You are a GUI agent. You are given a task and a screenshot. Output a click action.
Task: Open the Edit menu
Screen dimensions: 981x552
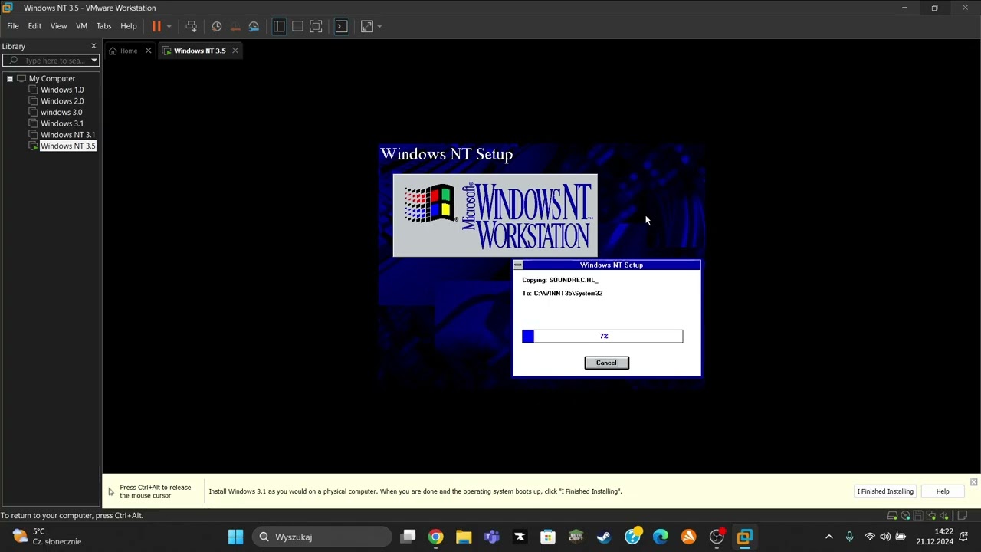[34, 26]
